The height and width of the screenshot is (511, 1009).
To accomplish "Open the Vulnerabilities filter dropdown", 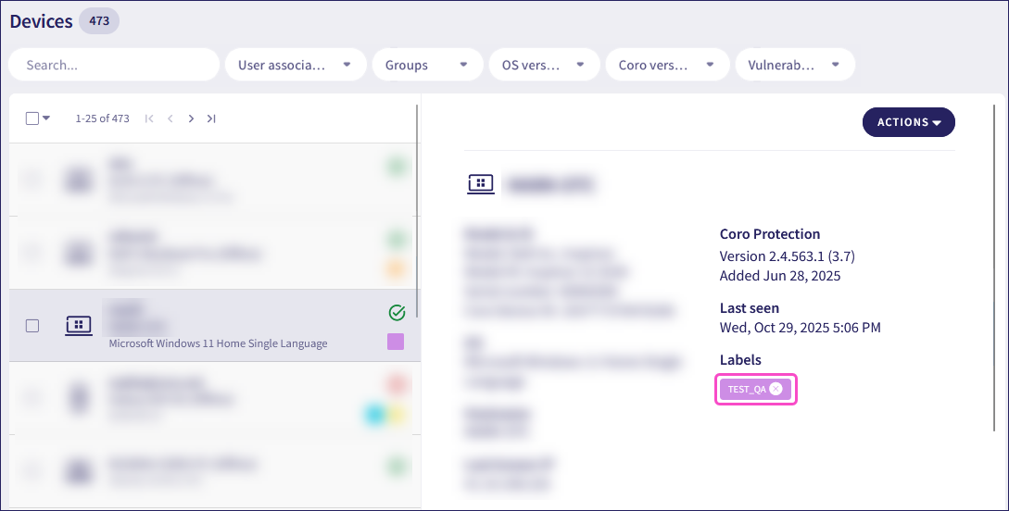I will 795,65.
